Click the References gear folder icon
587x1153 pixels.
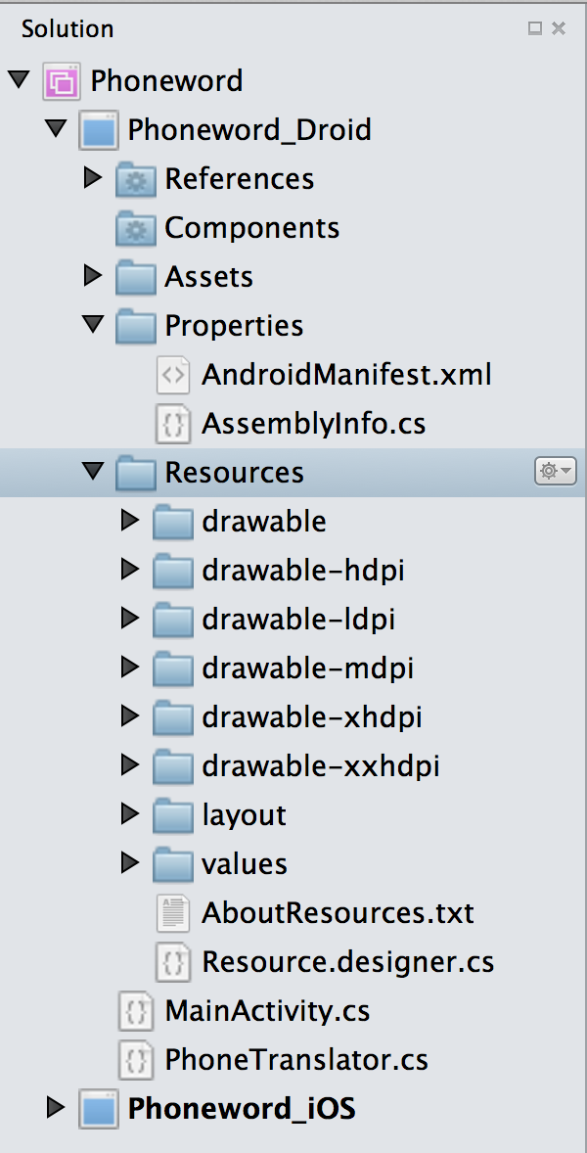(x=135, y=179)
